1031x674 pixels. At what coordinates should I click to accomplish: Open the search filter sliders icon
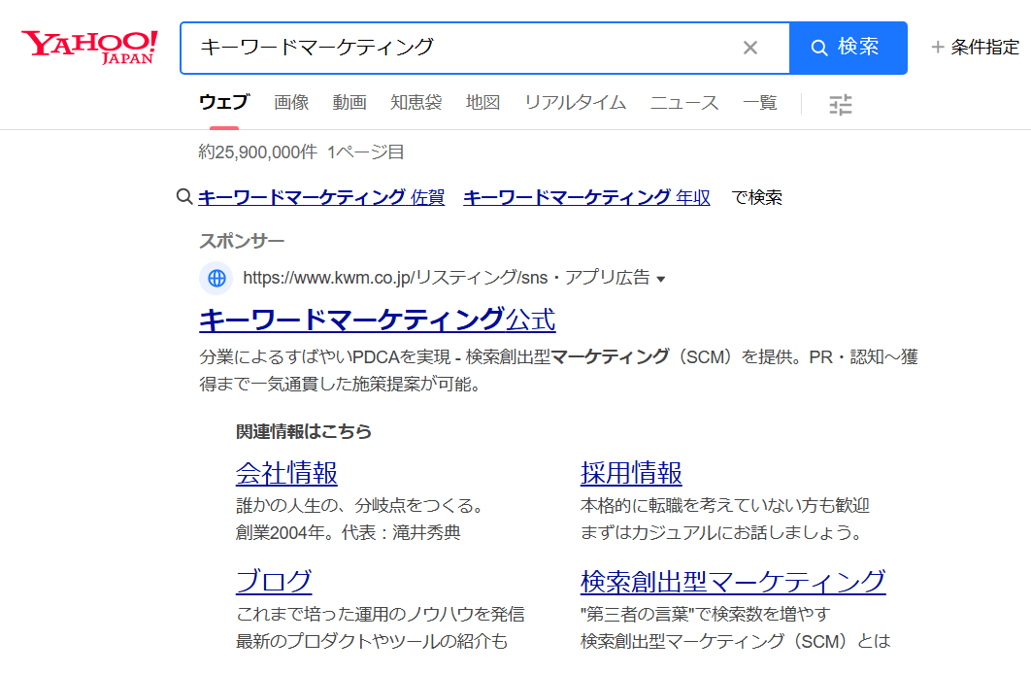841,105
